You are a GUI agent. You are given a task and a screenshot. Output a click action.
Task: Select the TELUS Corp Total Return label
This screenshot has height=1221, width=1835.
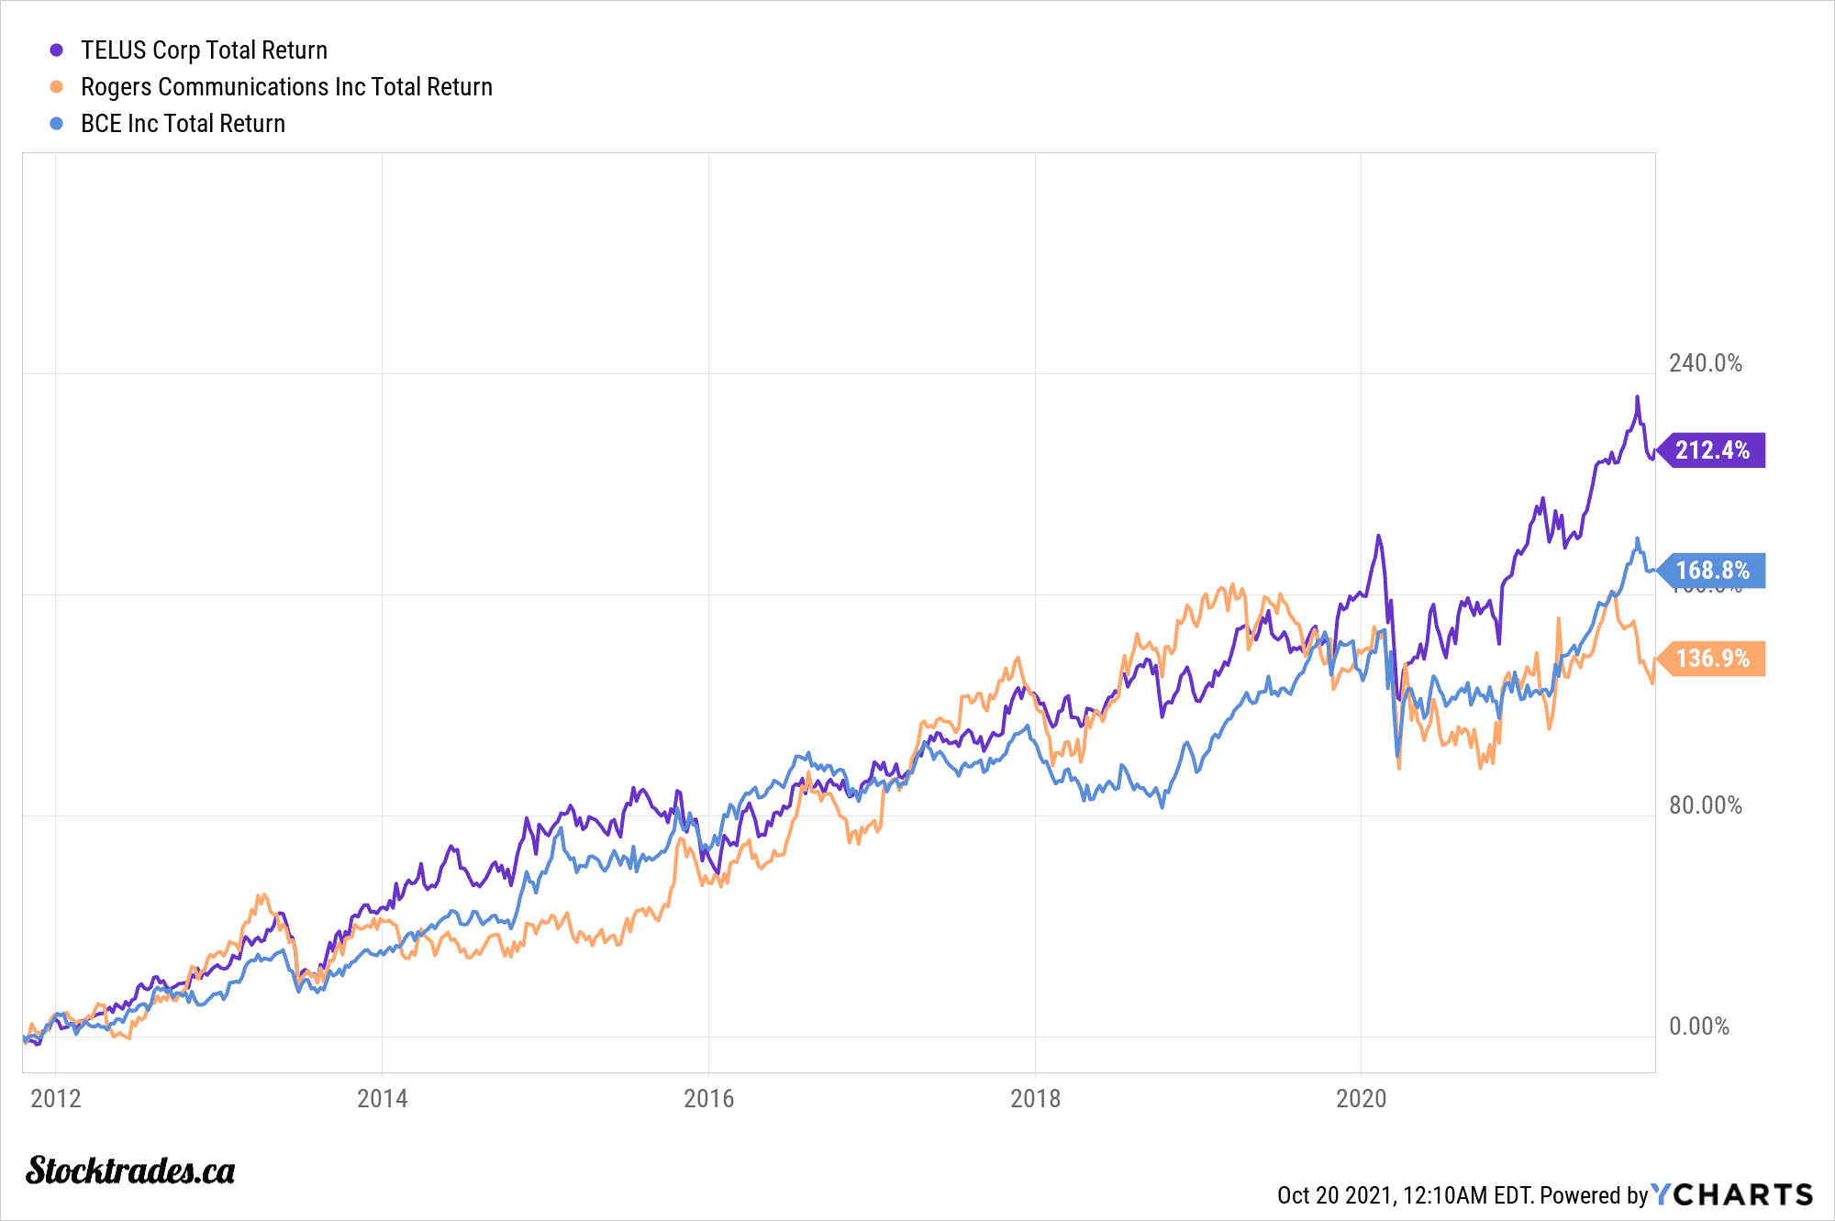(204, 50)
